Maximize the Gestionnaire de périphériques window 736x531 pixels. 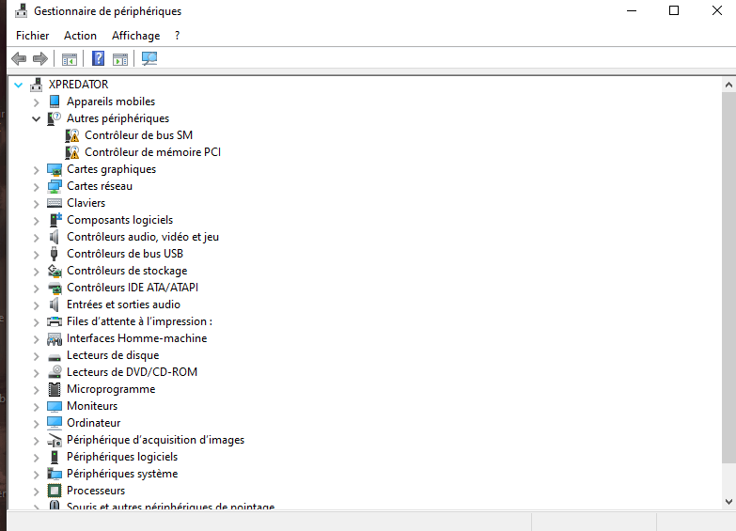click(x=674, y=10)
